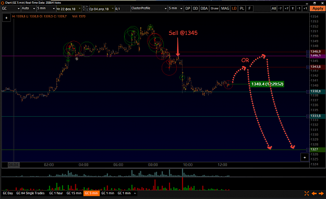Click the 0,1 value input field
The height and width of the screenshot is (199, 326).
coord(122,9)
